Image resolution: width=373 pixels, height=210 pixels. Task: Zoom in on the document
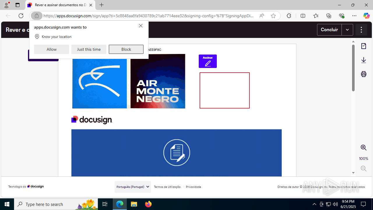coord(364,148)
